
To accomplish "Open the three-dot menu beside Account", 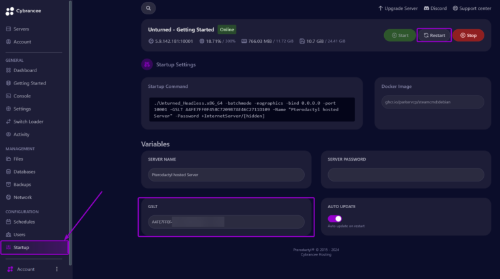I will 57,269.
